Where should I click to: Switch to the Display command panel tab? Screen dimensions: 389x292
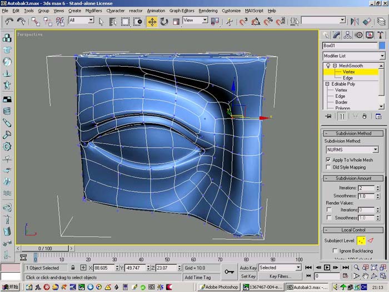[370, 35]
